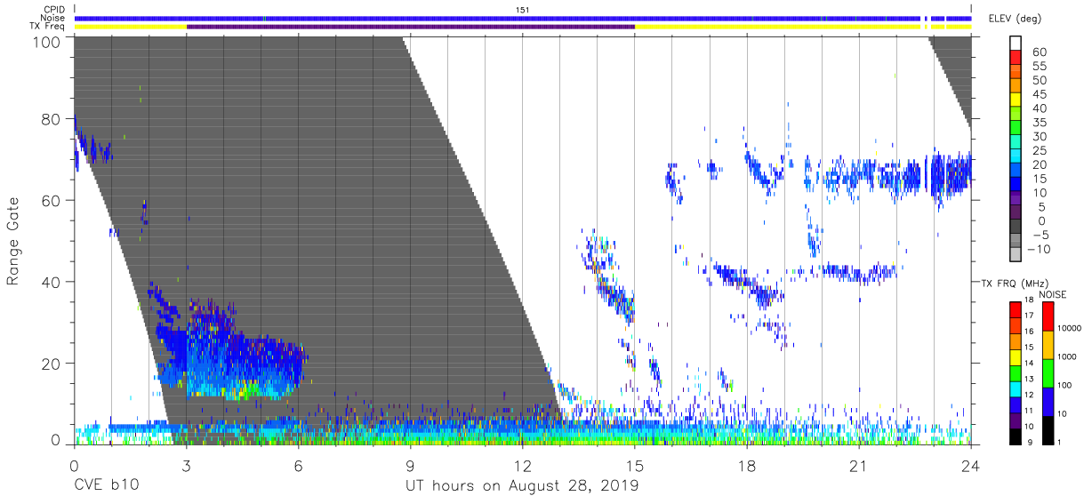Click the NOISE legend title
This screenshot has width=1092, height=504.
pos(1054,294)
